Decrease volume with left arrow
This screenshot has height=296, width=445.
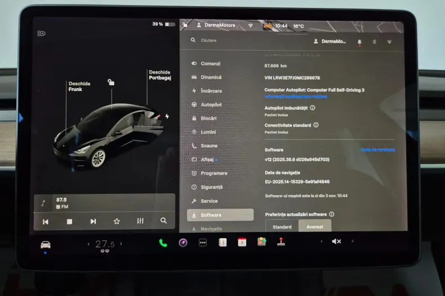click(322, 242)
